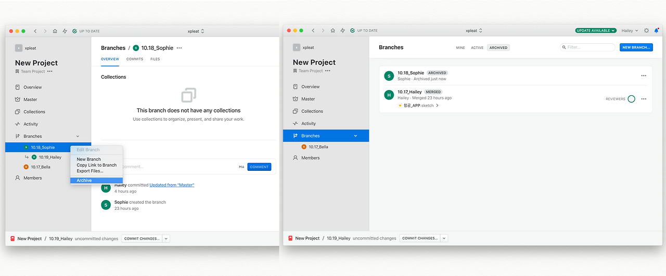
Task: Open the Hailey account dropdown
Action: click(630, 31)
